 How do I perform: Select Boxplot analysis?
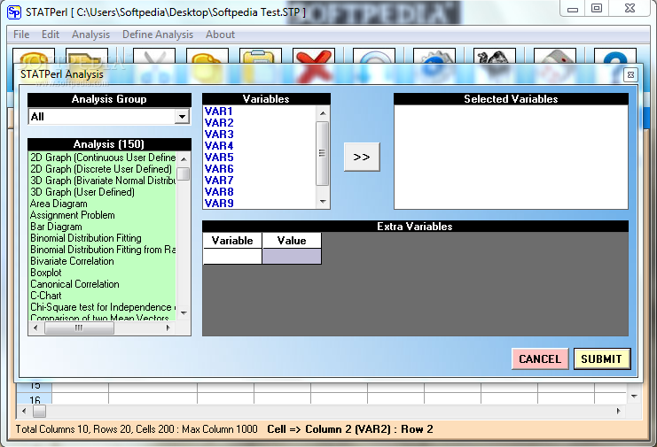[x=46, y=273]
